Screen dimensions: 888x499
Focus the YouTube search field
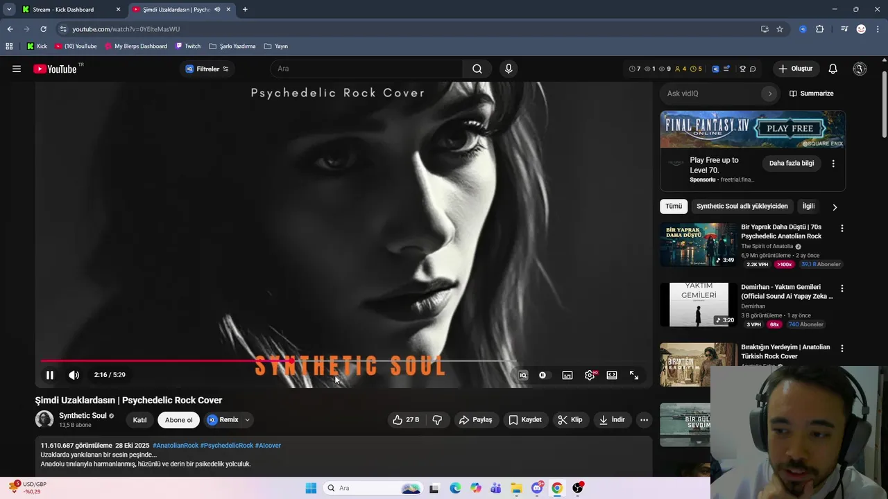click(x=368, y=69)
